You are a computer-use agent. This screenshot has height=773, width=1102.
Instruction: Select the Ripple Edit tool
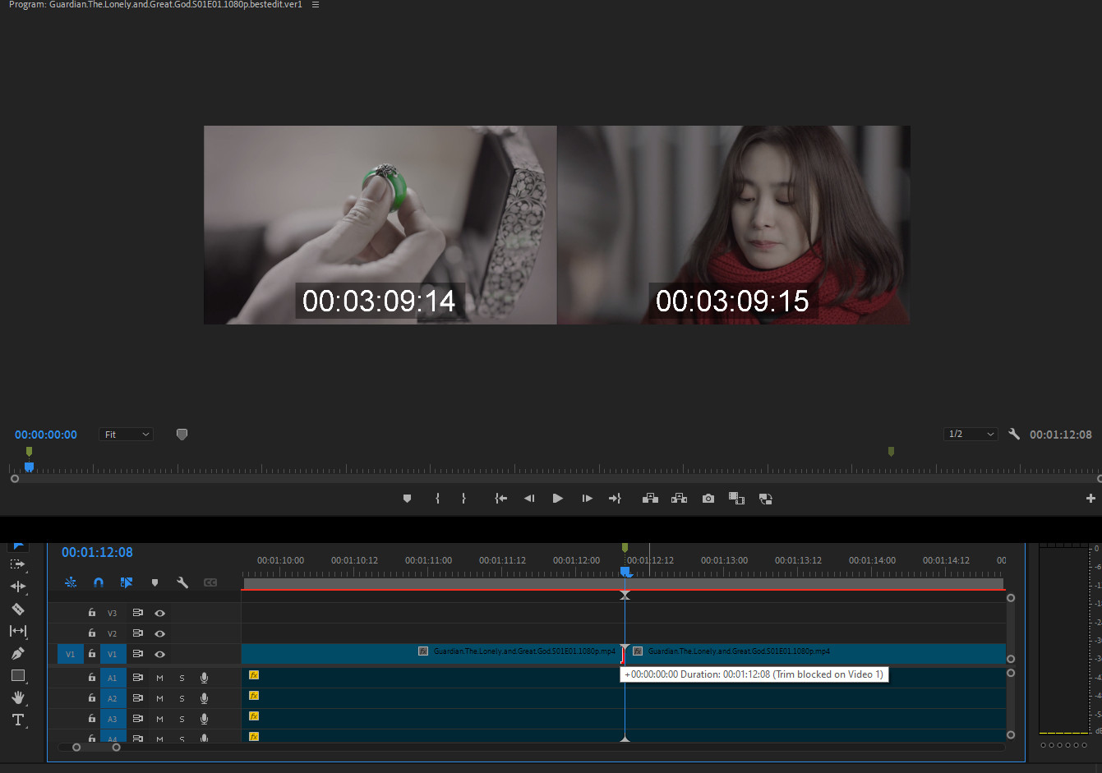click(18, 587)
